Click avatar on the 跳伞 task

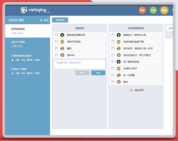coord(118,82)
